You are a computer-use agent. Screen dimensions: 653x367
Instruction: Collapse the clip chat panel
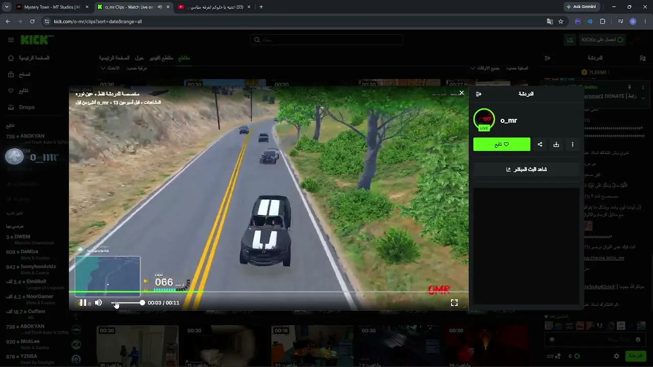(x=479, y=94)
